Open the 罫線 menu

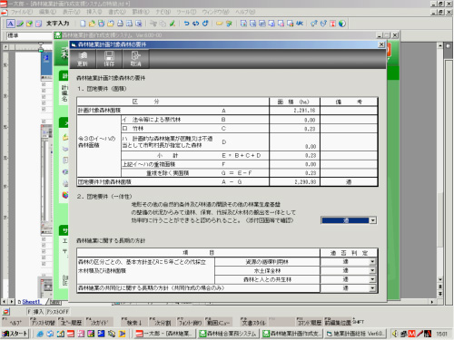[141, 12]
